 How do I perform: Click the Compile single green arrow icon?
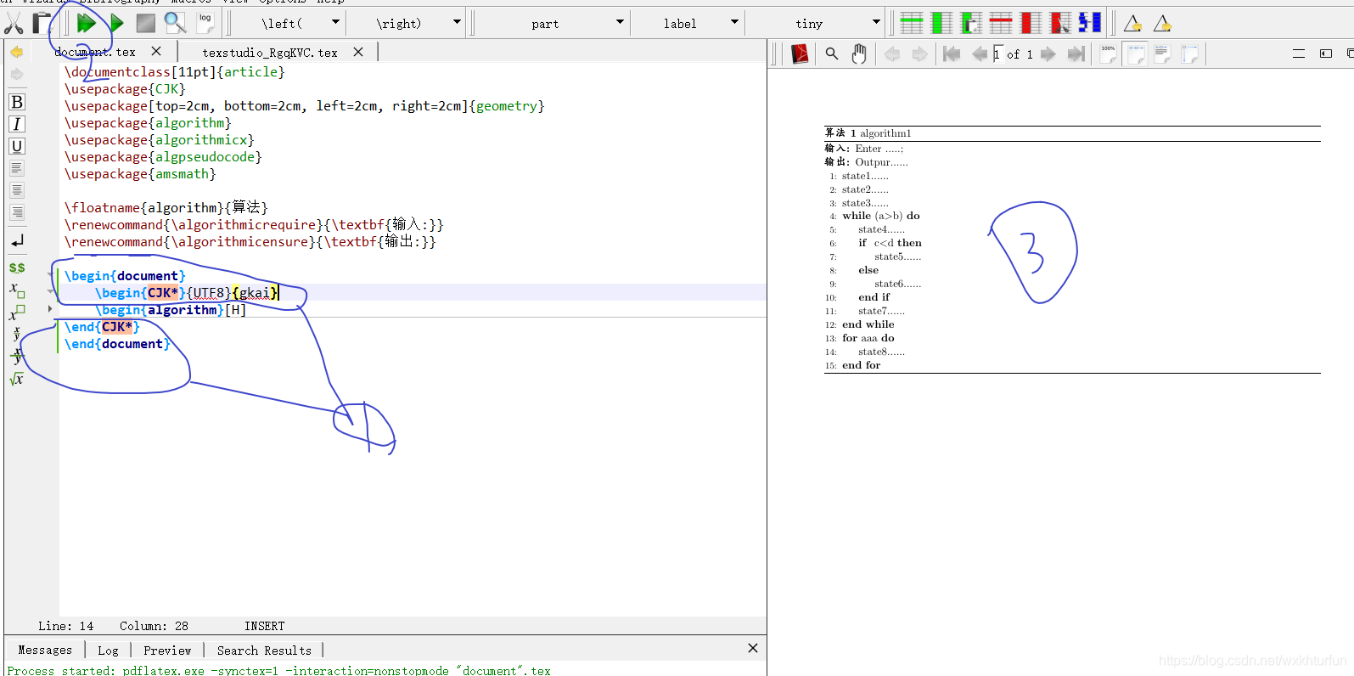(117, 23)
